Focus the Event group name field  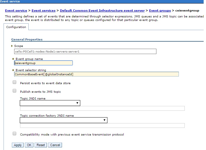tap(43, 63)
